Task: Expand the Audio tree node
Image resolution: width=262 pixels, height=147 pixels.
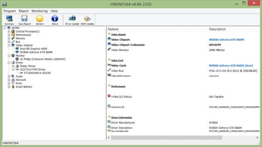Action: 9,77
